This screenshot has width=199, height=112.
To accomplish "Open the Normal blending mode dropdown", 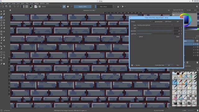I will (x=52, y=7).
